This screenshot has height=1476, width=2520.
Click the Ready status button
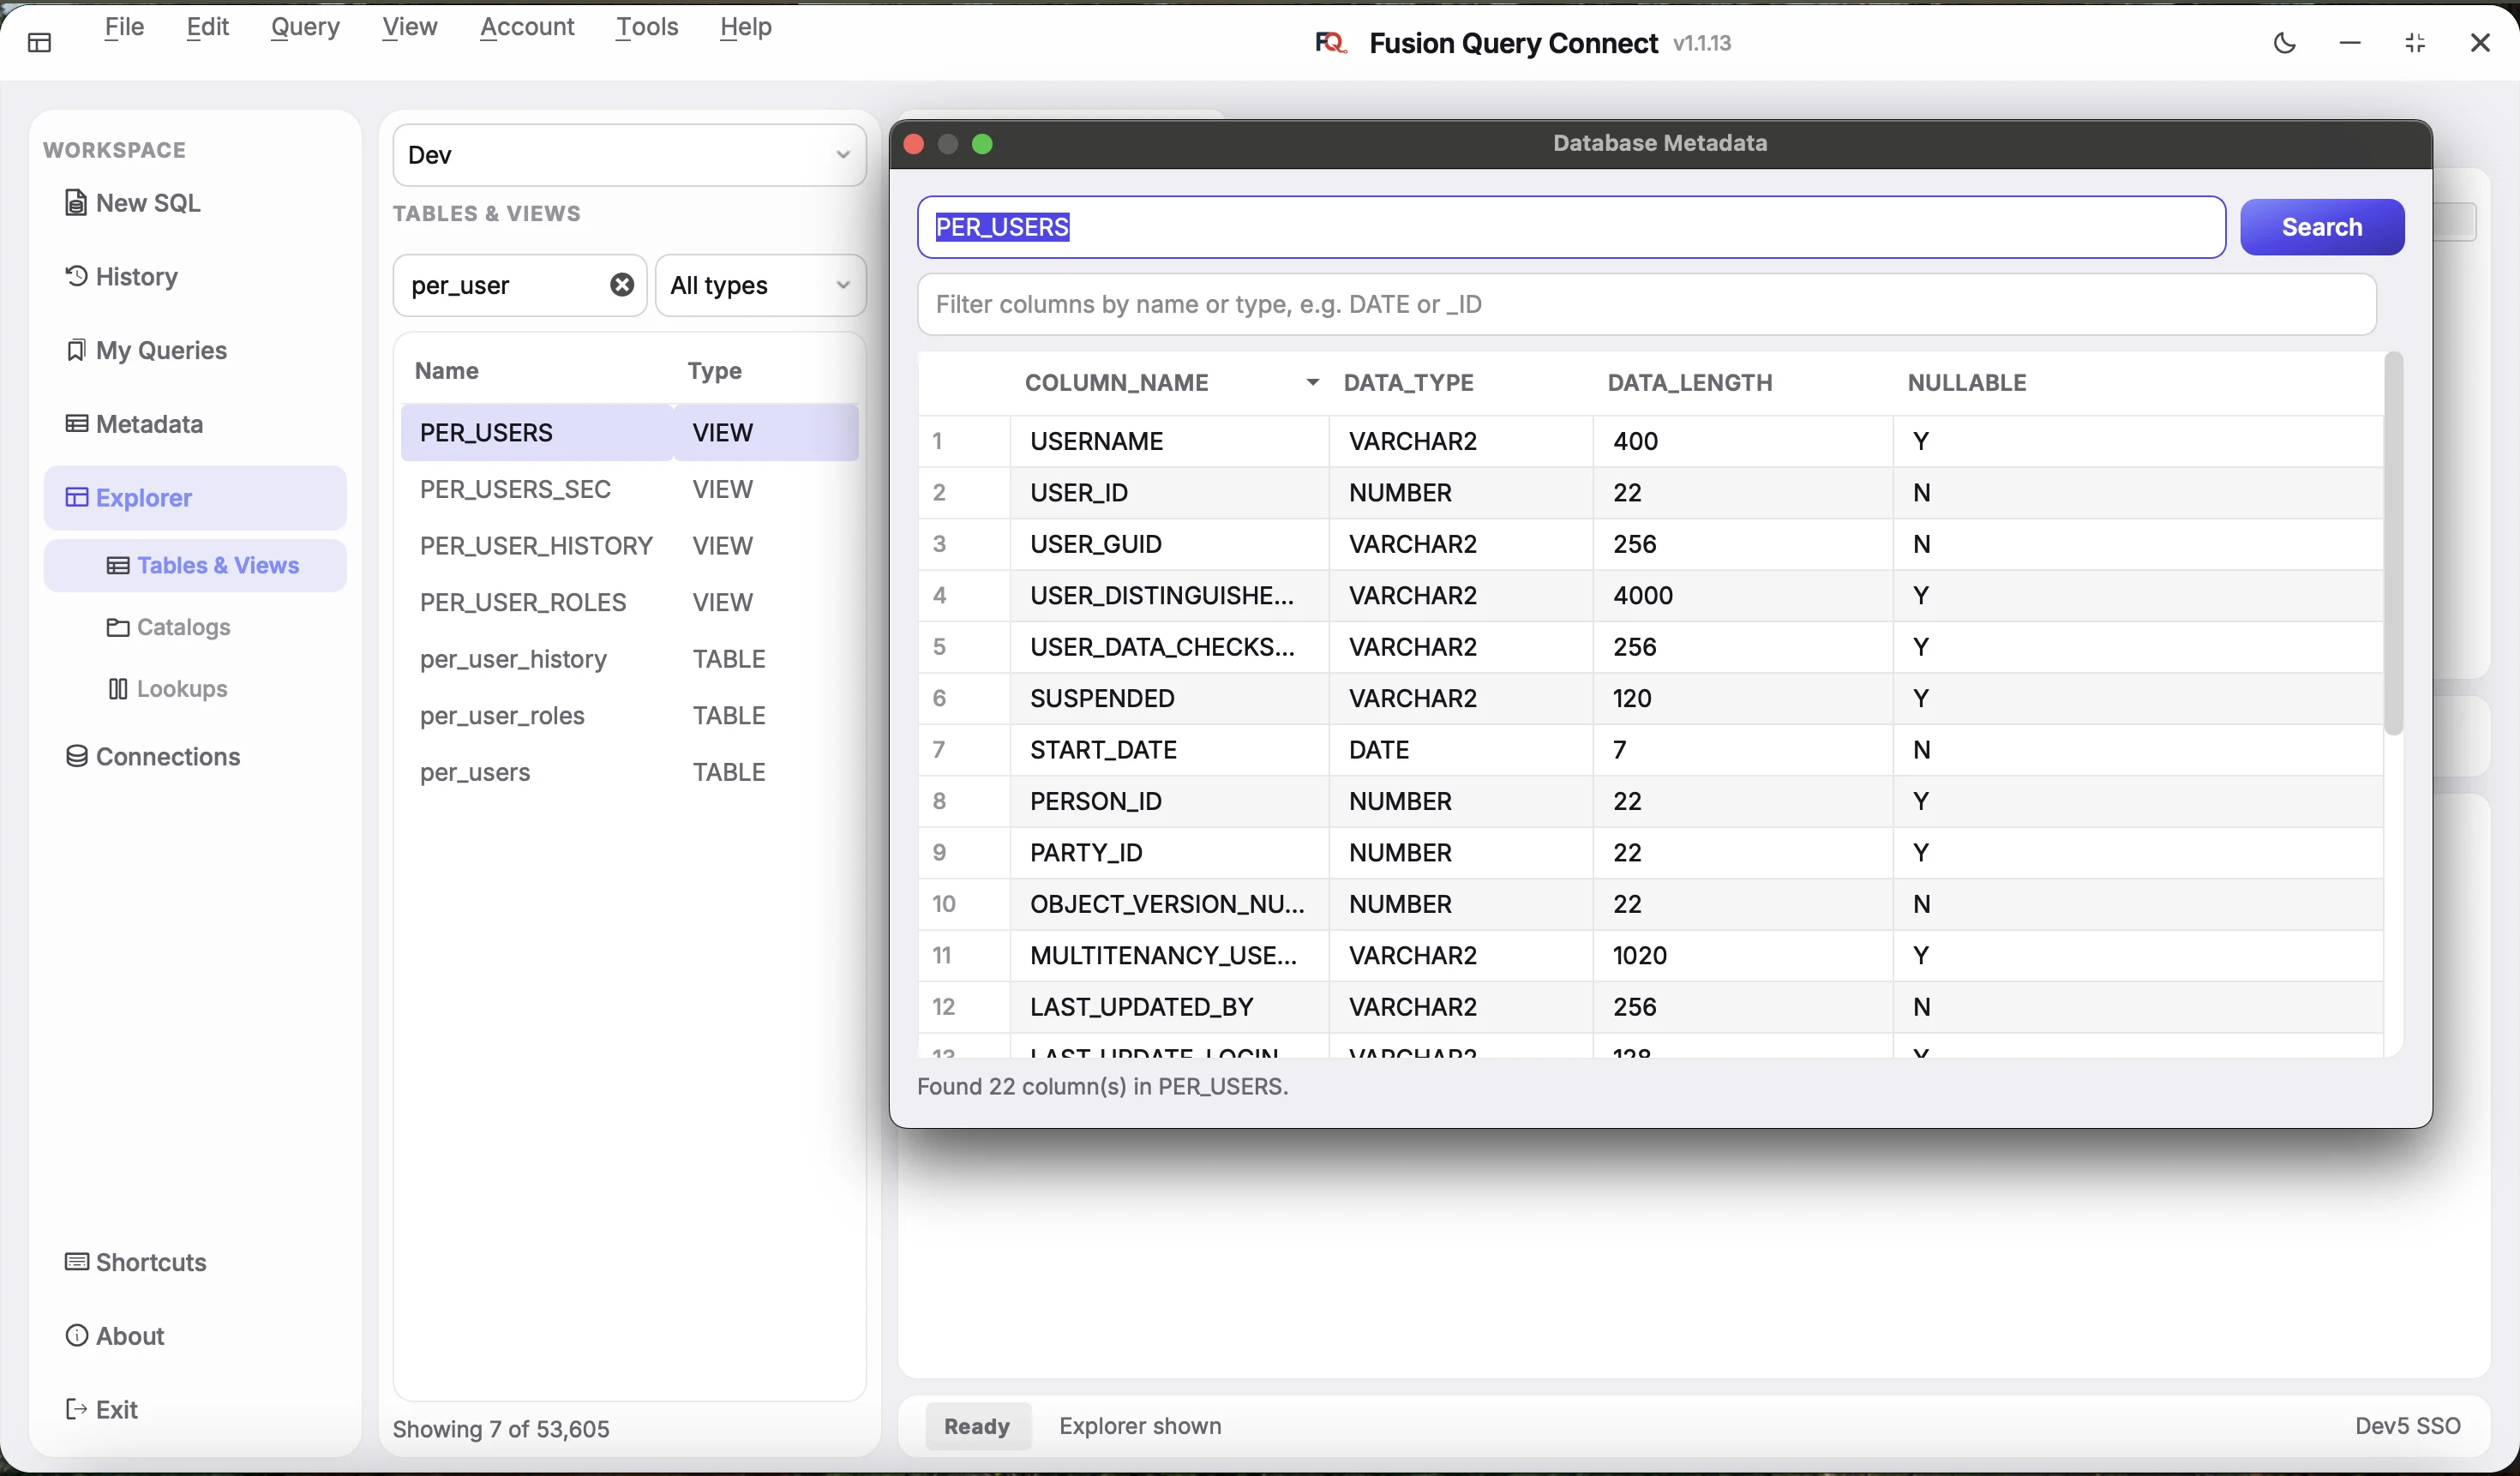click(977, 1427)
